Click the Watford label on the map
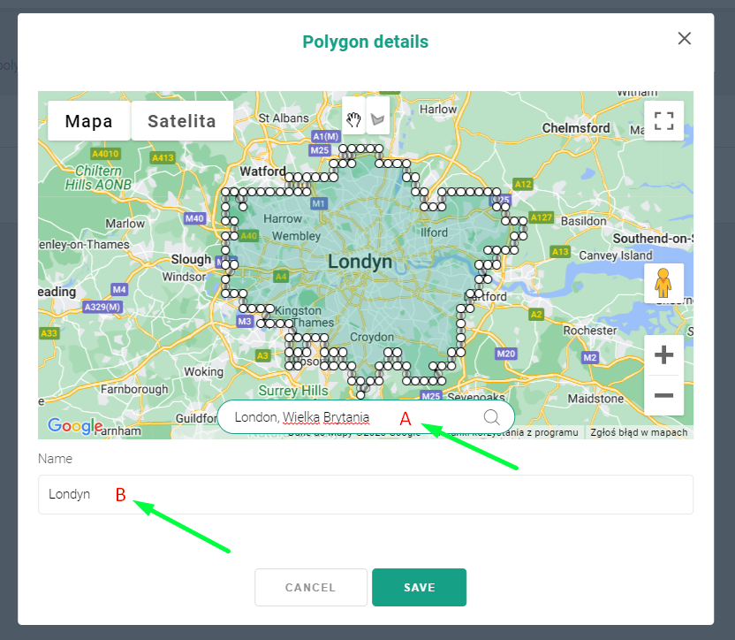Image resolution: width=735 pixels, height=640 pixels. pos(262,171)
